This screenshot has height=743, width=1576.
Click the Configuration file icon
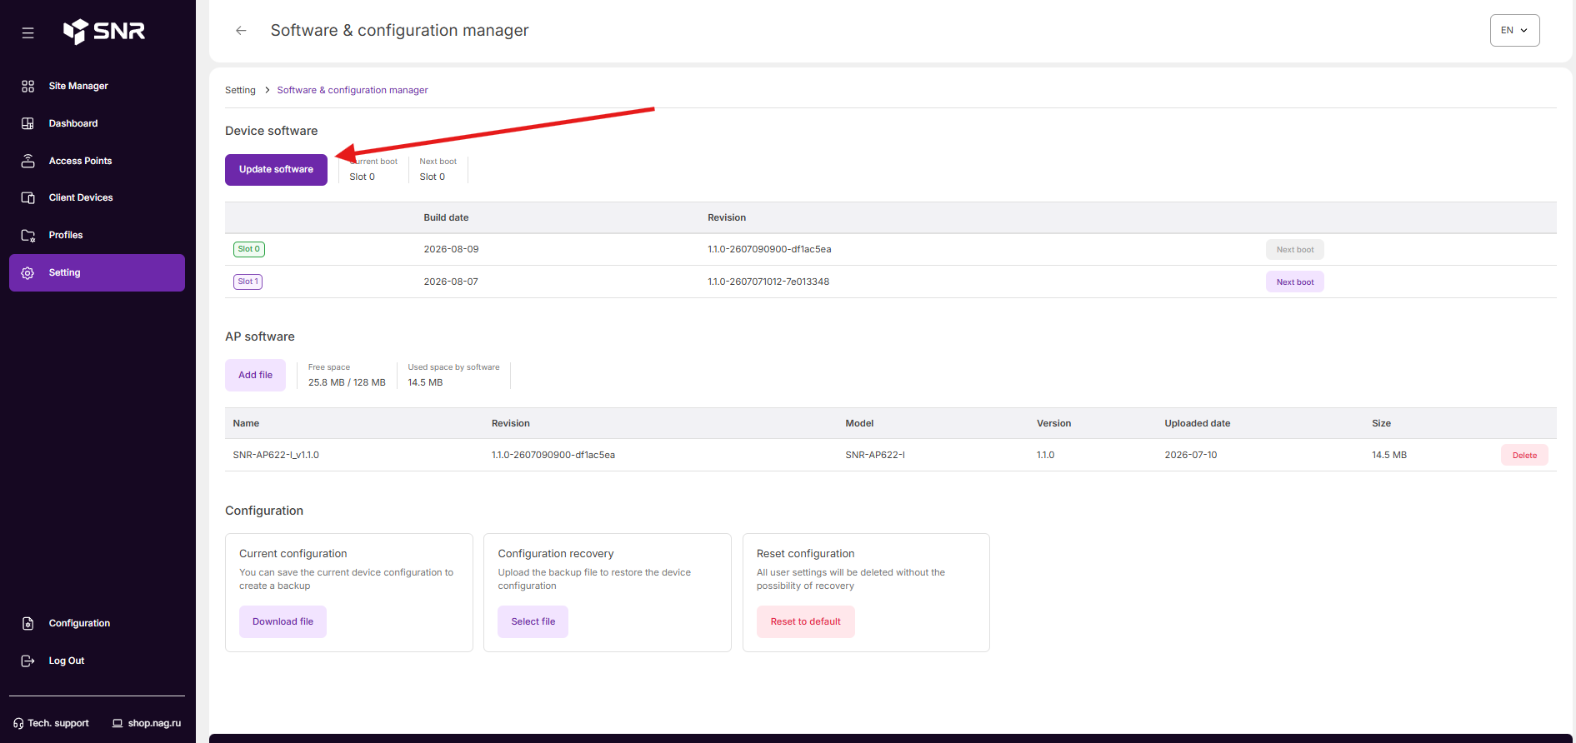28,623
